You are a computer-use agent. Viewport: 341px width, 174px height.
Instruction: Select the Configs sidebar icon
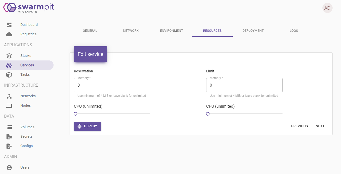coord(9,146)
